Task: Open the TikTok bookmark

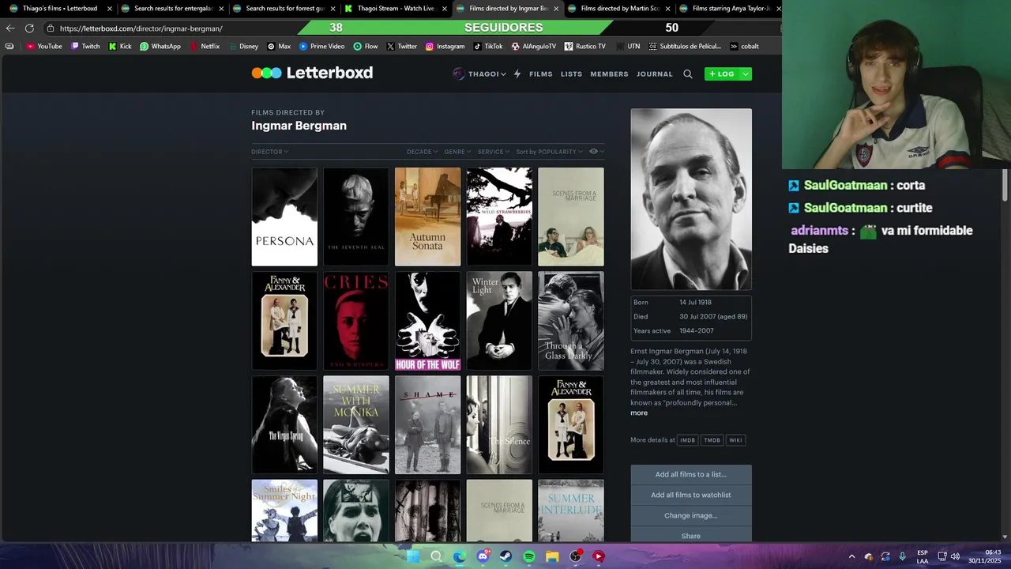Action: pyautogui.click(x=488, y=46)
